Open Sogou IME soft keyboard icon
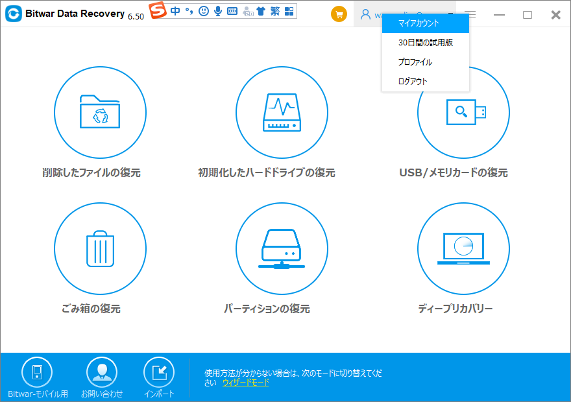This screenshot has height=402, width=571. (232, 11)
